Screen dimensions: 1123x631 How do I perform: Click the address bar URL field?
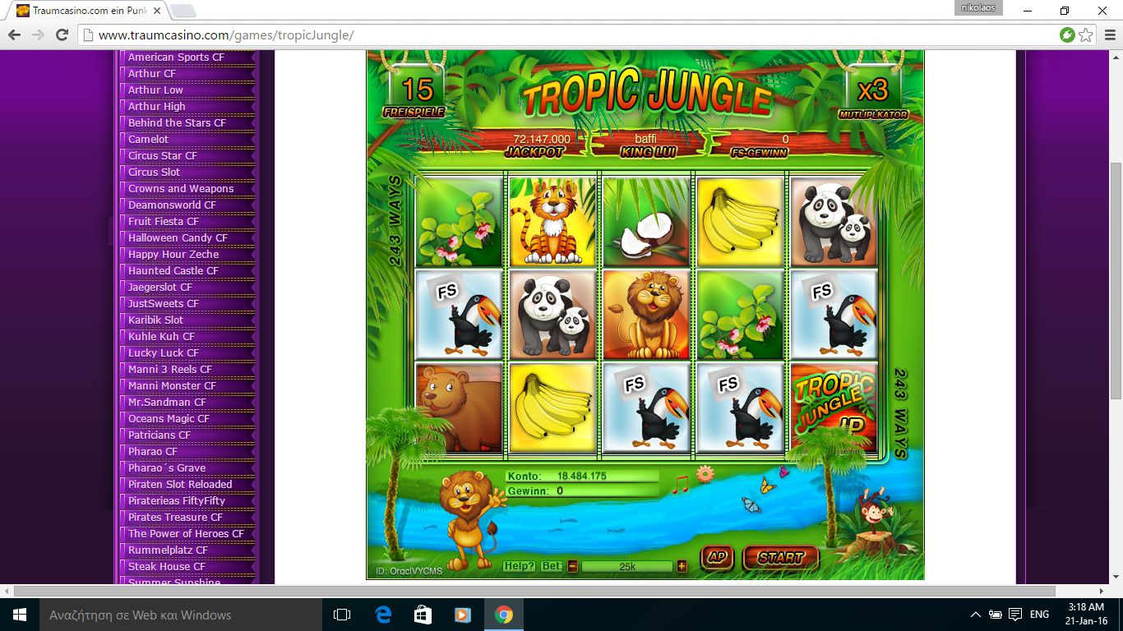567,35
